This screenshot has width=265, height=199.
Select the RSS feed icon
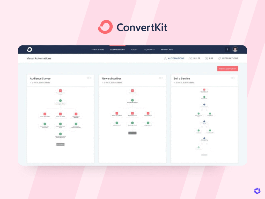[206, 58]
